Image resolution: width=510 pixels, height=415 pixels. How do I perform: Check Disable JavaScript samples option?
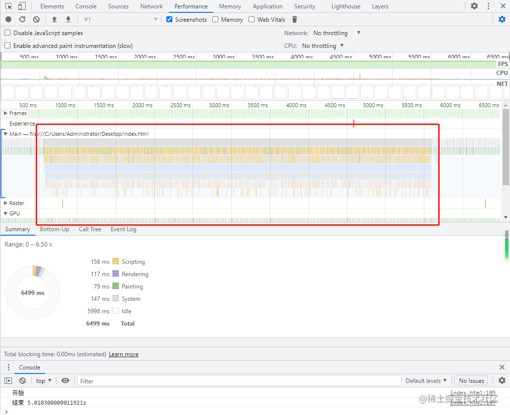[x=7, y=33]
